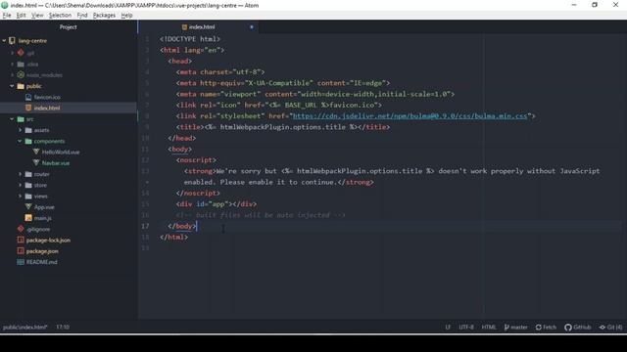Image resolution: width=627 pixels, height=352 pixels.
Task: Click the .git folder icon
Action: coord(21,53)
